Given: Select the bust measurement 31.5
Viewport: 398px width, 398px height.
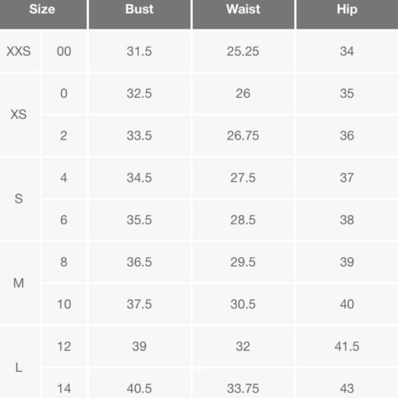Looking at the screenshot, I should pos(139,51).
